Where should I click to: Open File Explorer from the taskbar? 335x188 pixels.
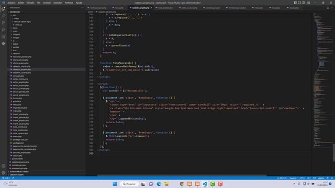pyautogui.click(x=166, y=184)
